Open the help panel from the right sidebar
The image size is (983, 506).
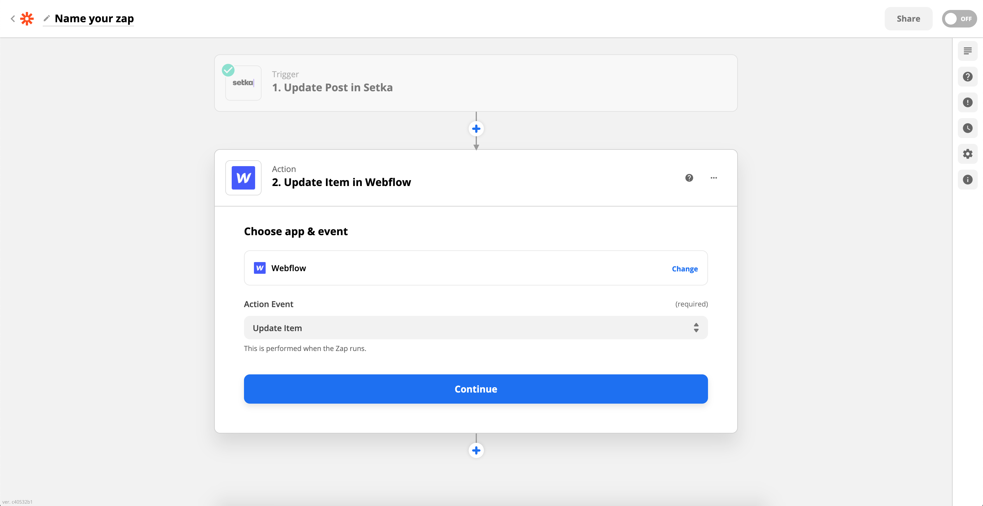[x=968, y=76]
